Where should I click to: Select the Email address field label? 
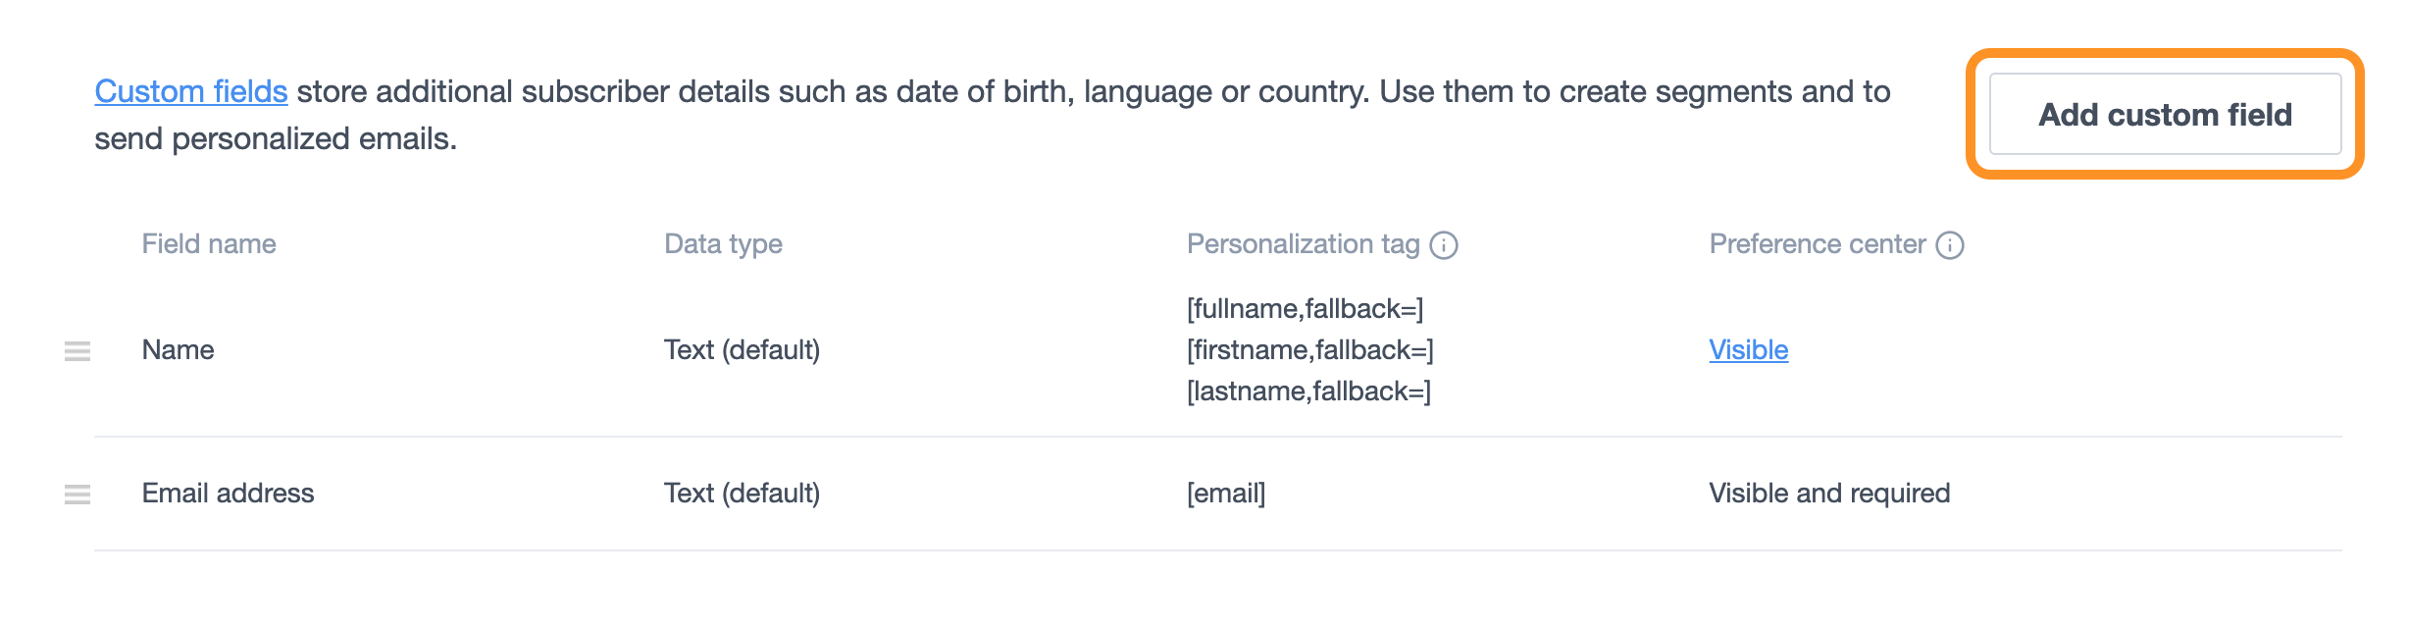coord(228,493)
